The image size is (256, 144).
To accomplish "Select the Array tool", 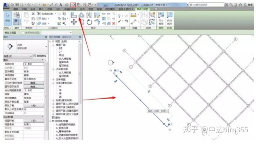I will tap(104, 19).
